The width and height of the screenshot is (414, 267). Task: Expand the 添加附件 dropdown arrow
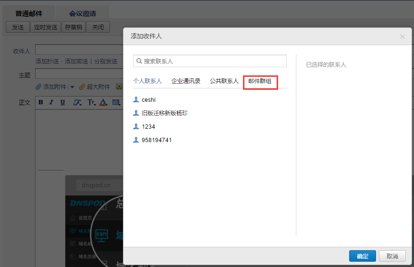pos(72,87)
